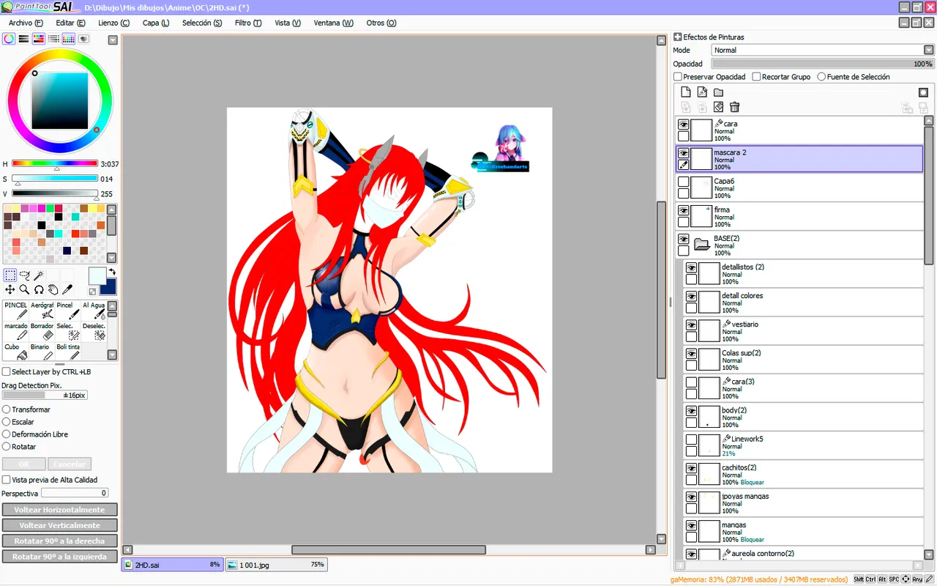
Task: Open the Editar menu
Action: 71,23
